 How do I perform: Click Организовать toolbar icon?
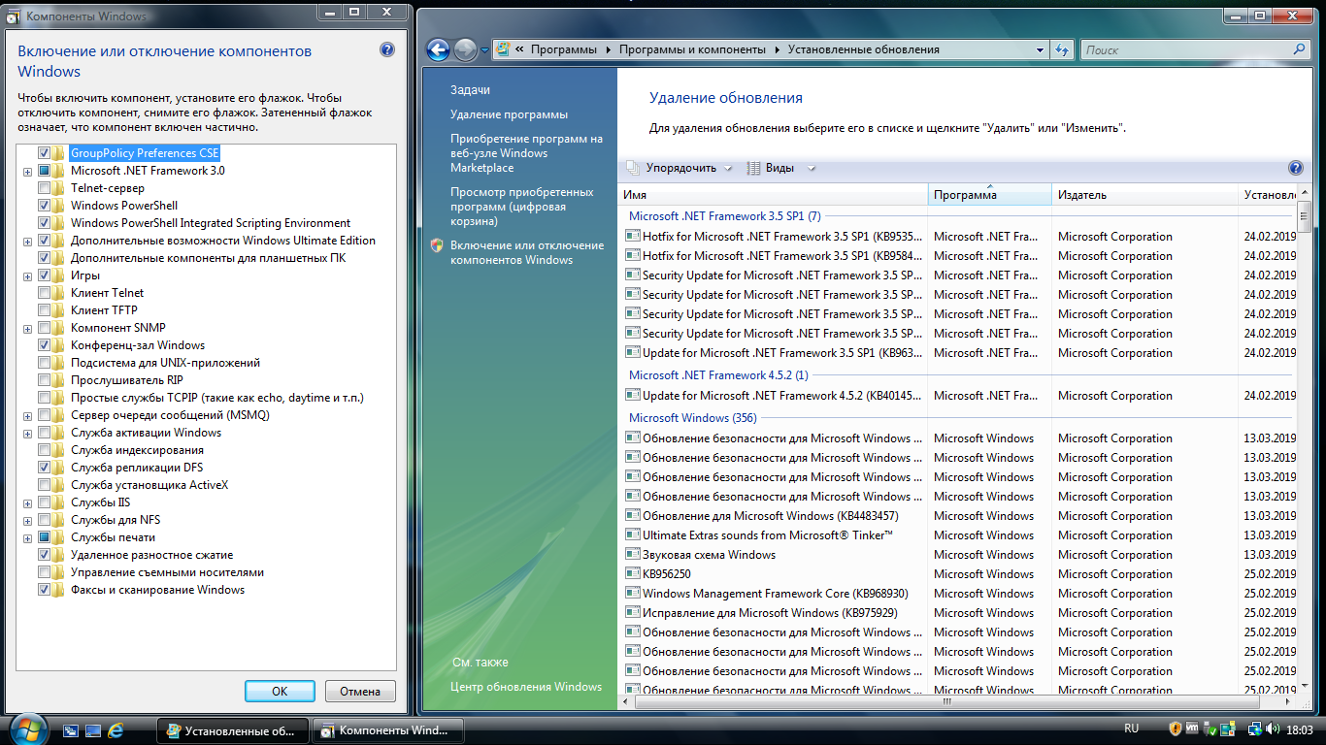(633, 168)
